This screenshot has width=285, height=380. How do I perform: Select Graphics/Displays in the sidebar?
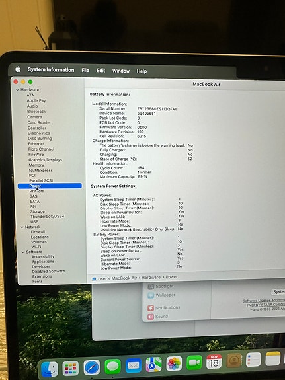pos(46,160)
